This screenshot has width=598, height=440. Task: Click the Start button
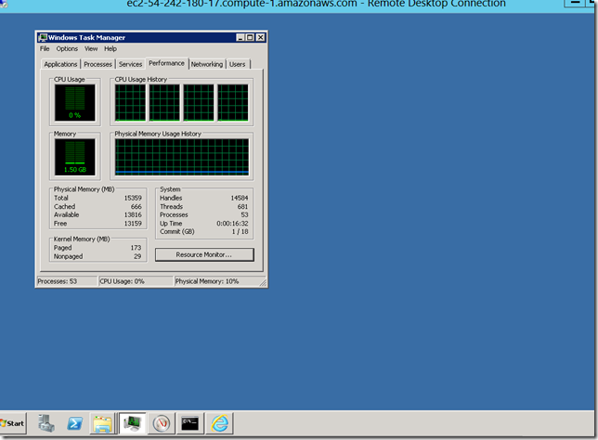coord(13,423)
